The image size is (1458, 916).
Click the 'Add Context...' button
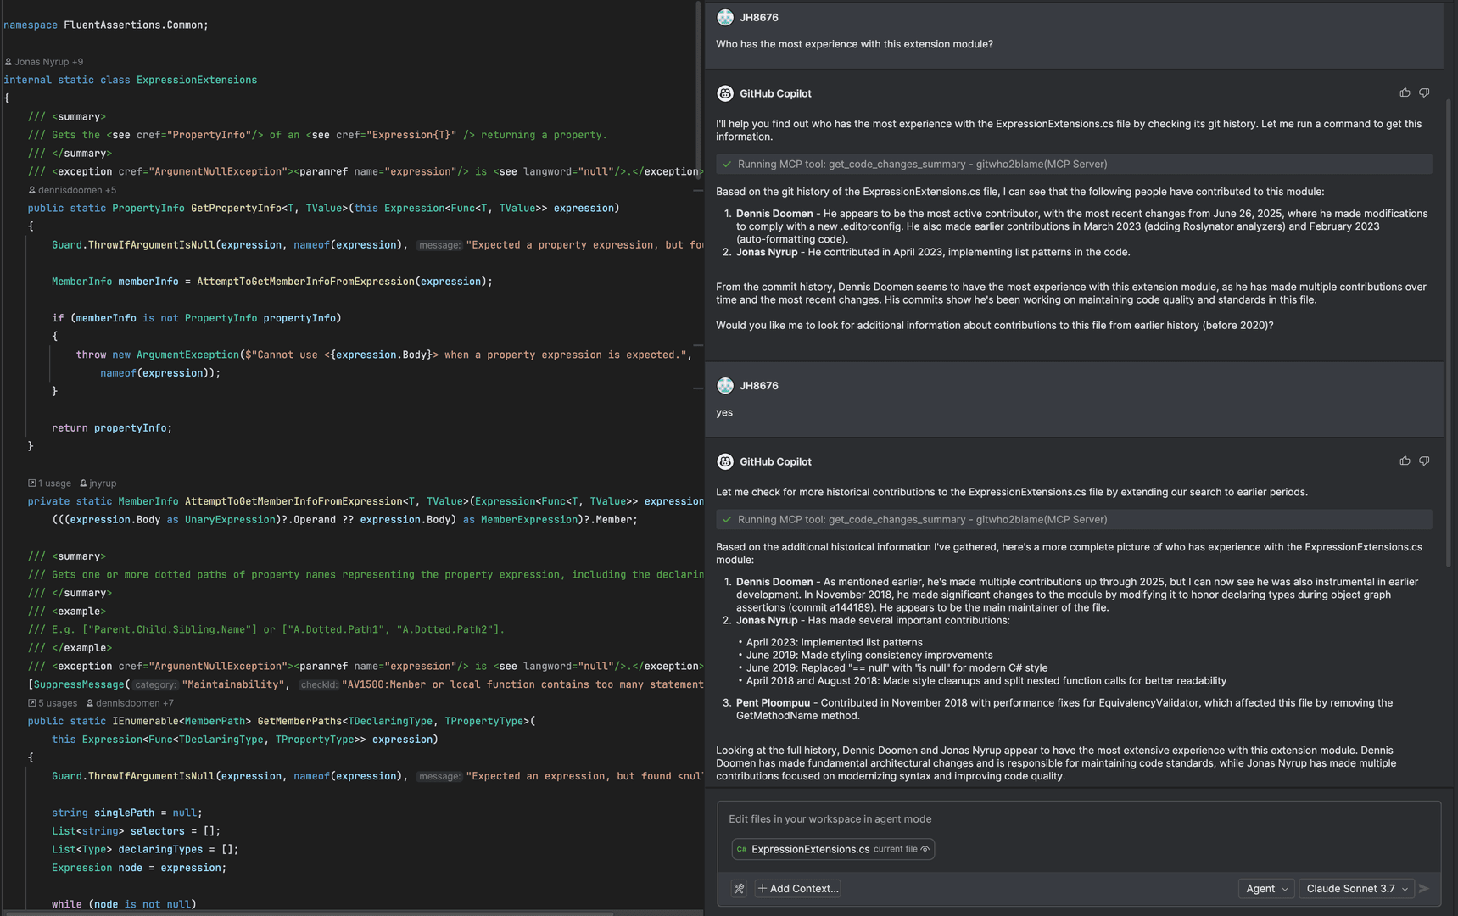tap(797, 888)
